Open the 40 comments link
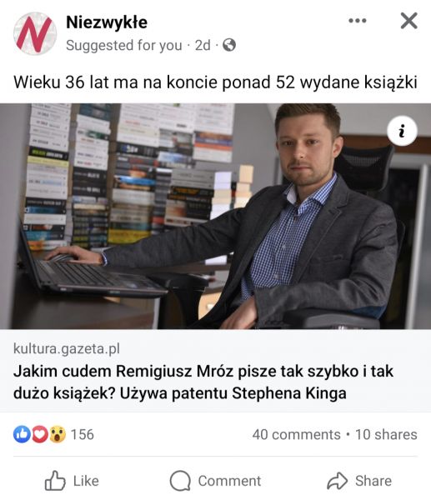 pyautogui.click(x=297, y=434)
